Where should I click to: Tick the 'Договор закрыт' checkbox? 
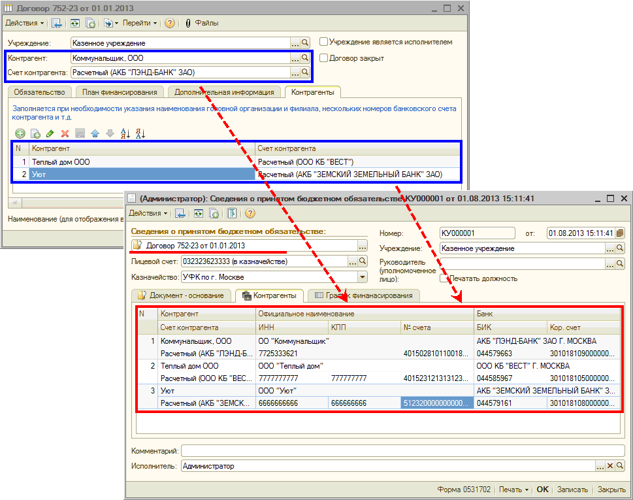pos(323,58)
